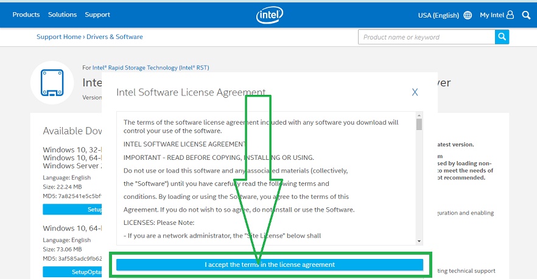This screenshot has width=537, height=279.
Task: Click the 'Windows Server' OS line
Action: tap(72, 166)
